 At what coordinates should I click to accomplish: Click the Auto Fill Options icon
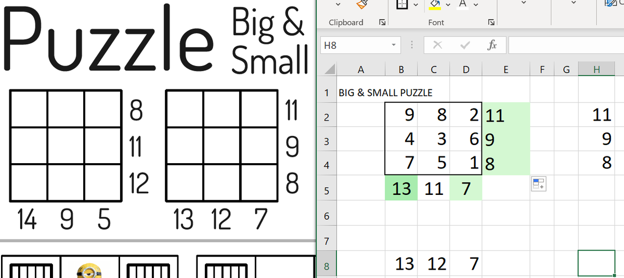[x=538, y=183]
